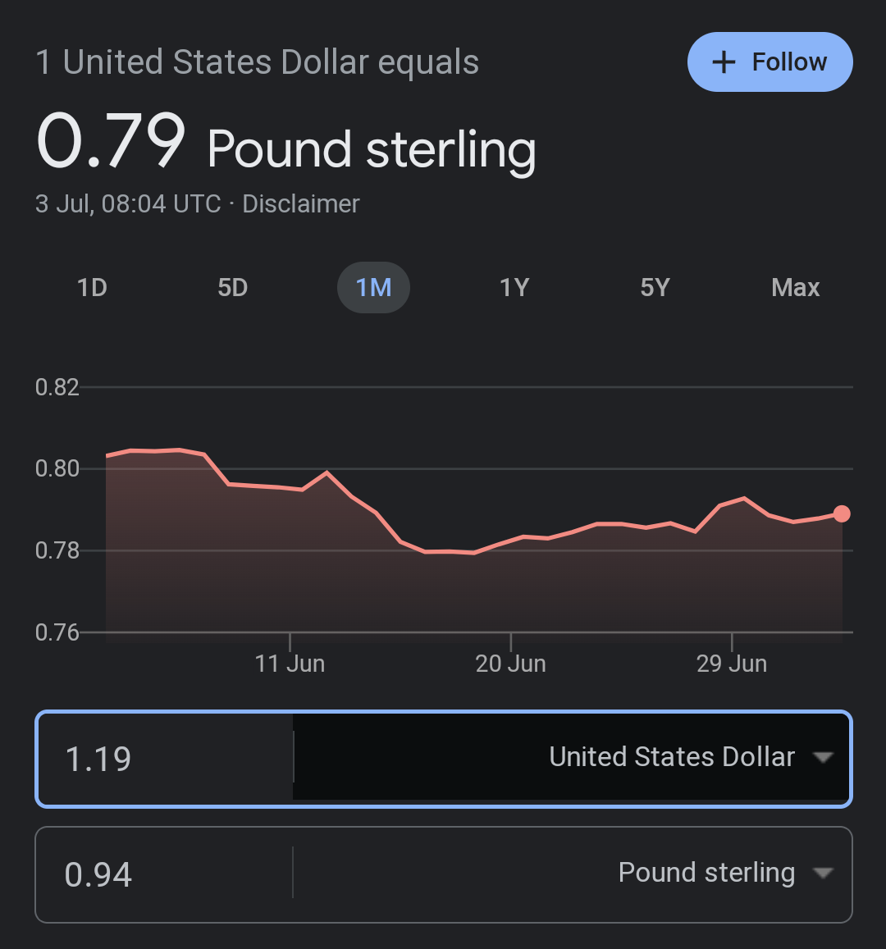Show the Max time range

795,287
